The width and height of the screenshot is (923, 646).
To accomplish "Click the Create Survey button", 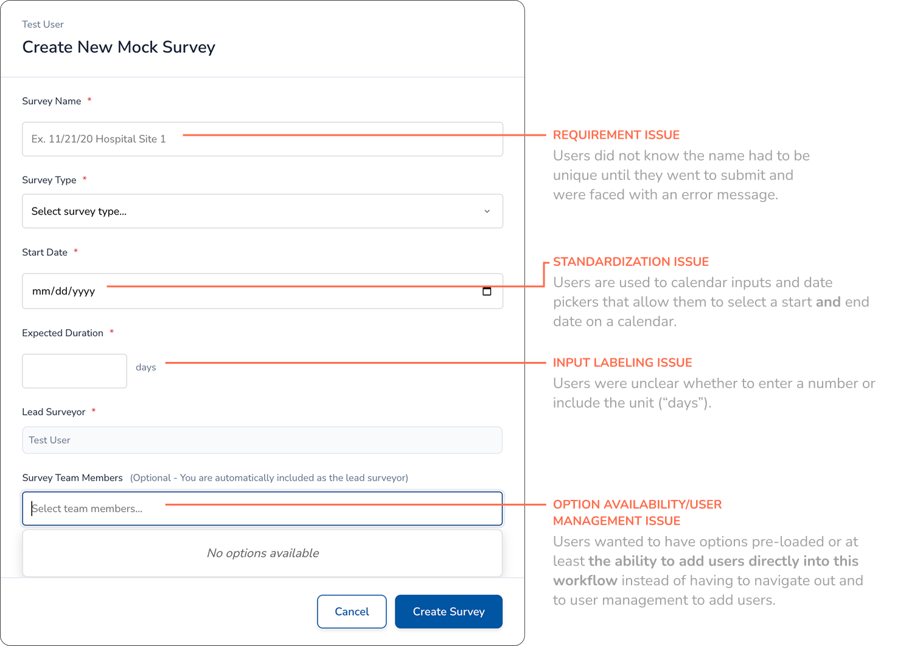I will pyautogui.click(x=448, y=611).
